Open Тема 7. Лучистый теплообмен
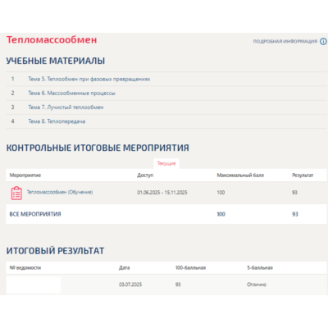Screen dimensions: 328x328 pos(66,107)
